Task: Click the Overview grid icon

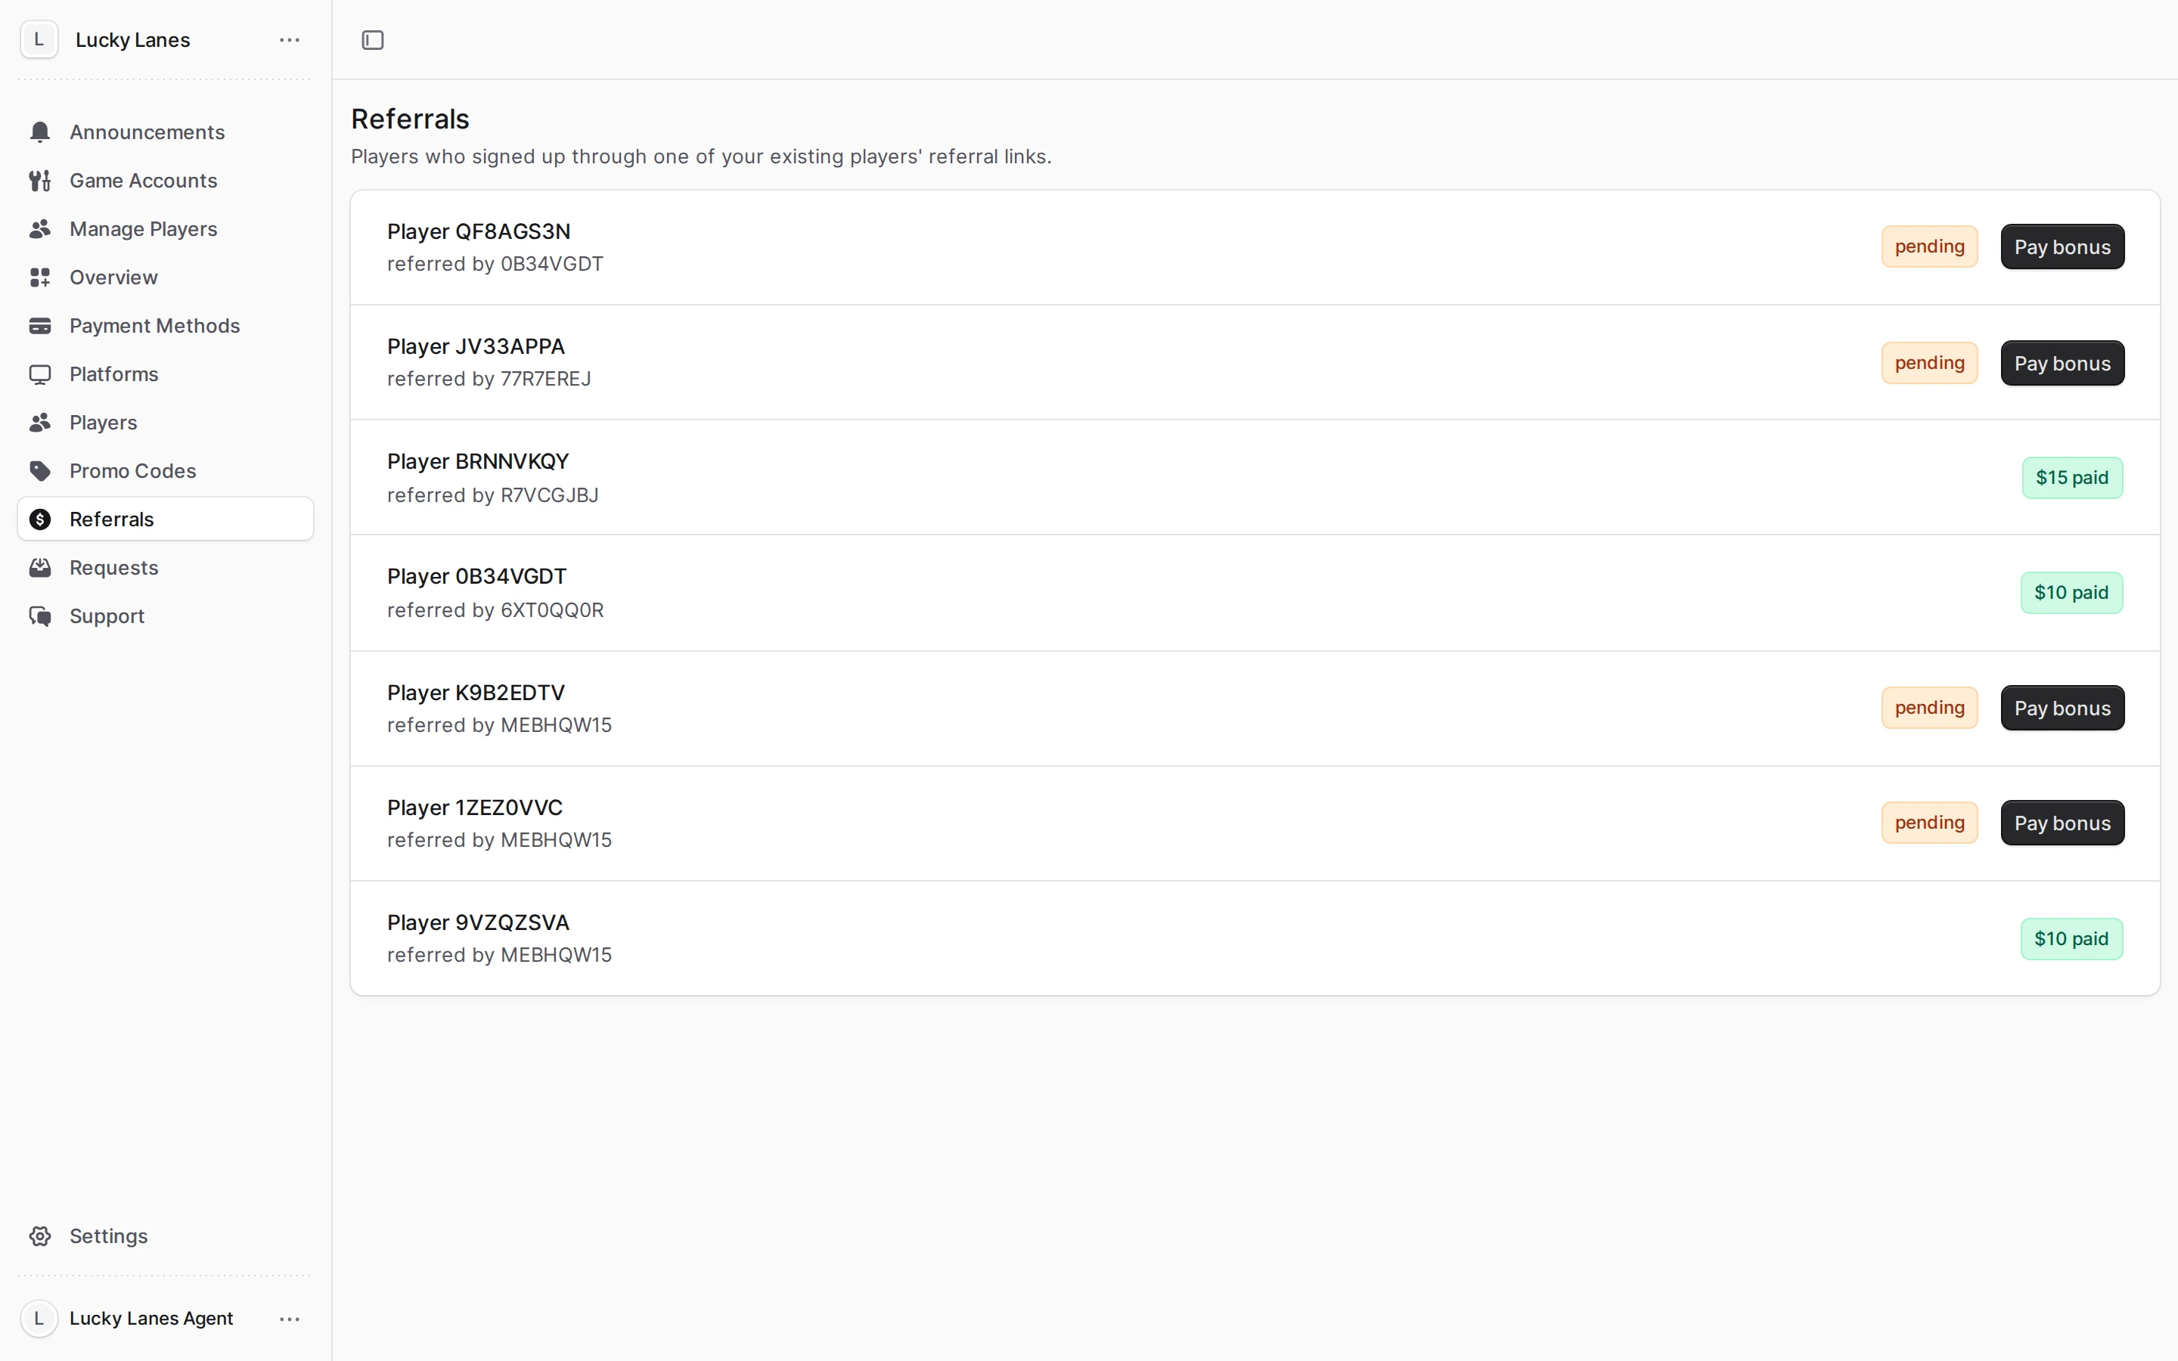Action: tap(39, 277)
